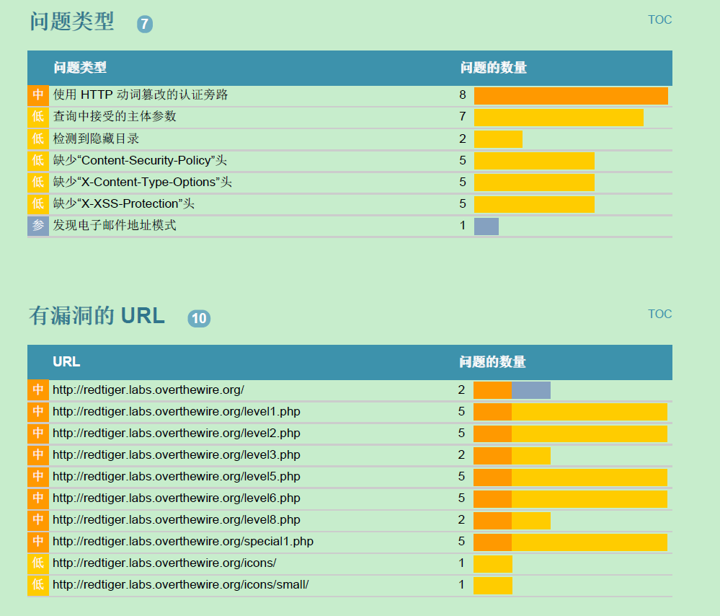Open issue 使用 HTTP 动词篡改的认证旁路
This screenshot has height=616, width=720.
click(141, 94)
